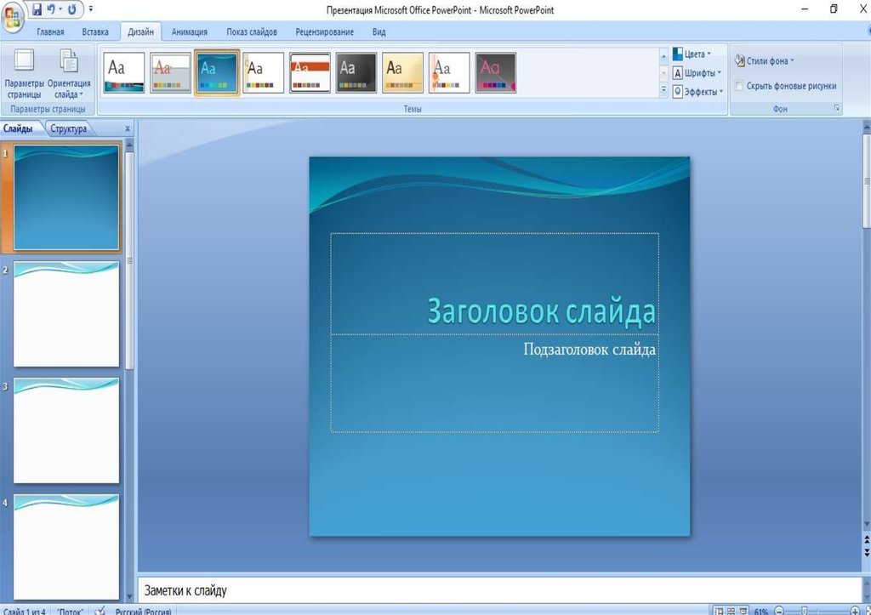Click the slide pane vertical scrollbar thumb

pos(129,260)
